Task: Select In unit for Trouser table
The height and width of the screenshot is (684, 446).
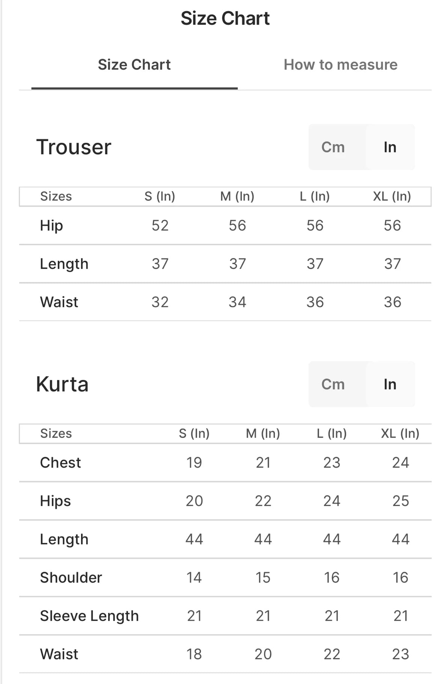Action: click(x=390, y=147)
